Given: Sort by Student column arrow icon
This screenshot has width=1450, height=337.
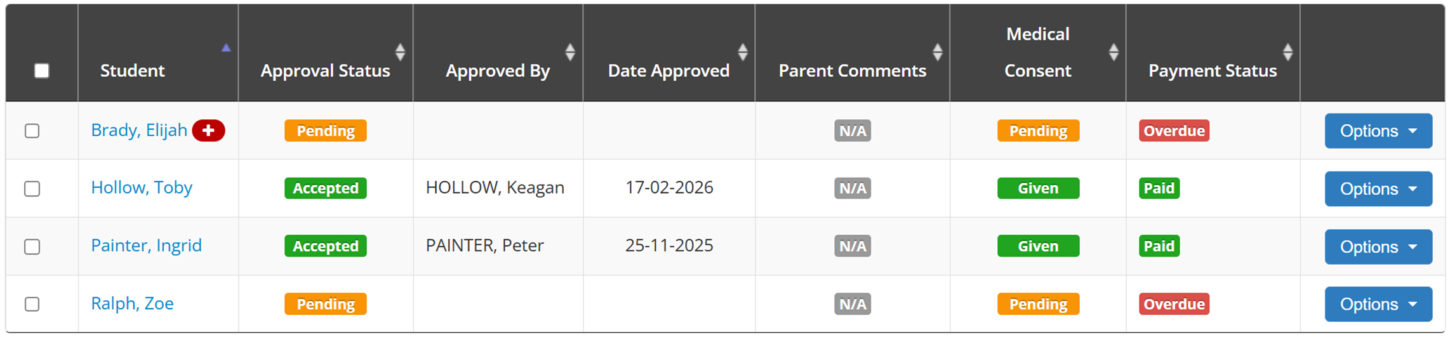Looking at the screenshot, I should pyautogui.click(x=226, y=48).
